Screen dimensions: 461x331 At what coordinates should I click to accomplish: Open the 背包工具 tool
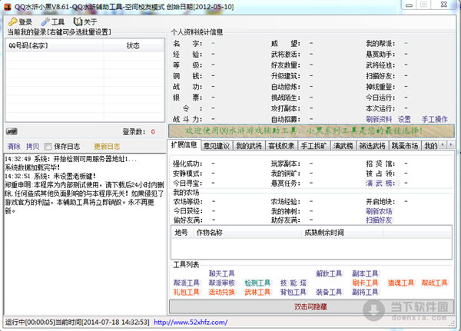pyautogui.click(x=294, y=292)
